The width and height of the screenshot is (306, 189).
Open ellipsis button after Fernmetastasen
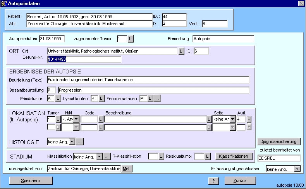click(x=157, y=99)
